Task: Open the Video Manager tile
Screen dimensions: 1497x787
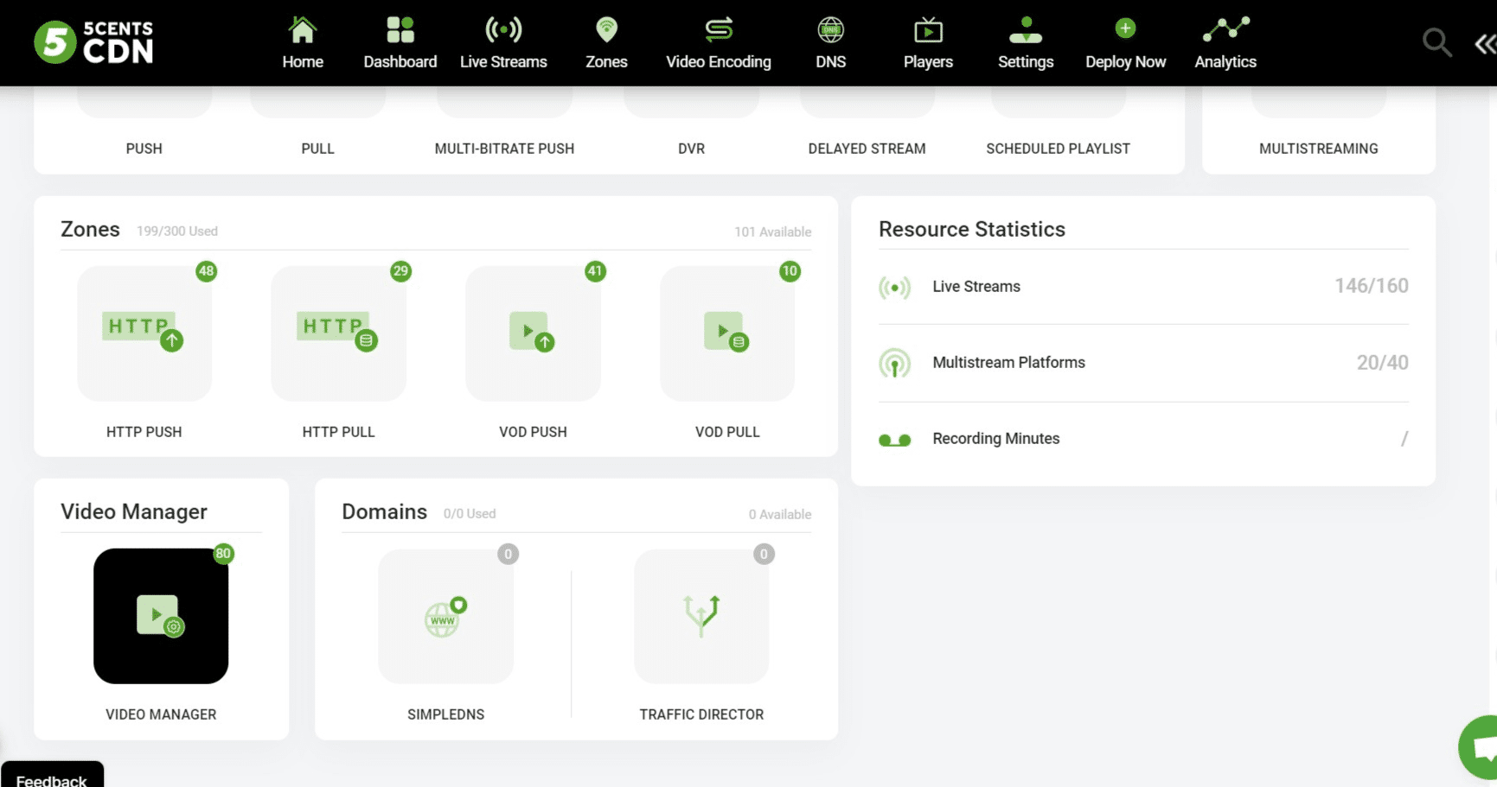Action: click(x=161, y=616)
